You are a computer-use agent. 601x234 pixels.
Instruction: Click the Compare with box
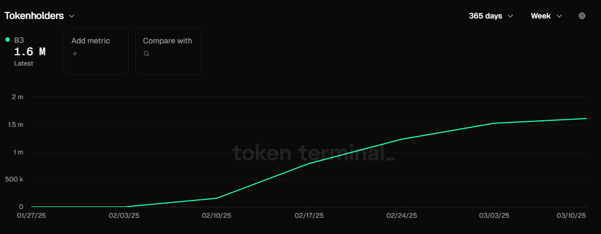pos(168,51)
